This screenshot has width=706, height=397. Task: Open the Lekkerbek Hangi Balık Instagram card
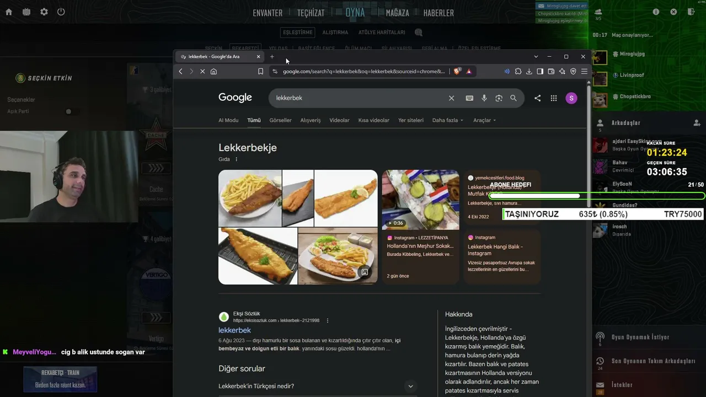(502, 256)
